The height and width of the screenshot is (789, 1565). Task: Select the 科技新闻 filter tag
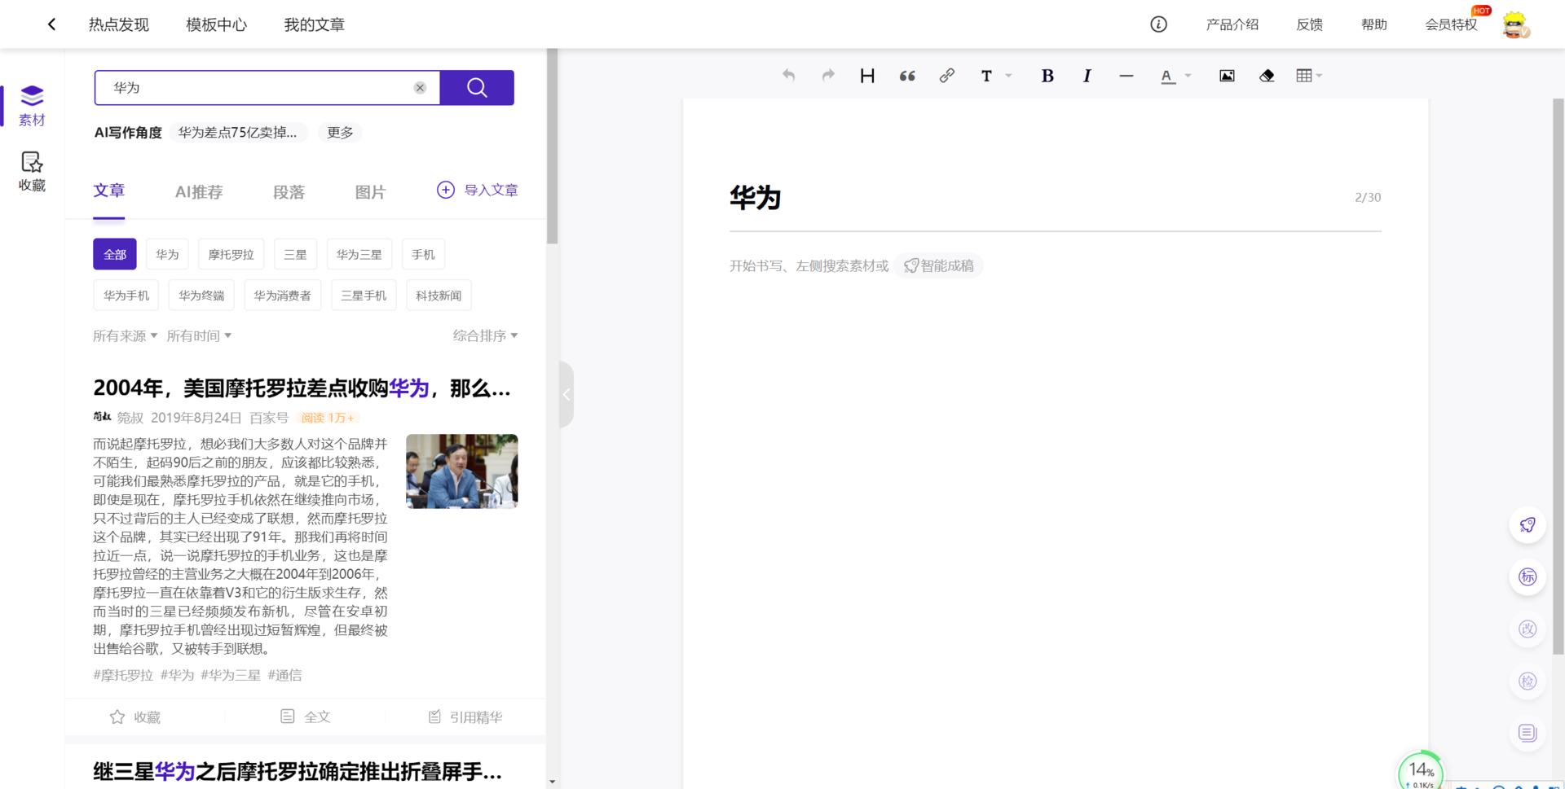(x=439, y=295)
